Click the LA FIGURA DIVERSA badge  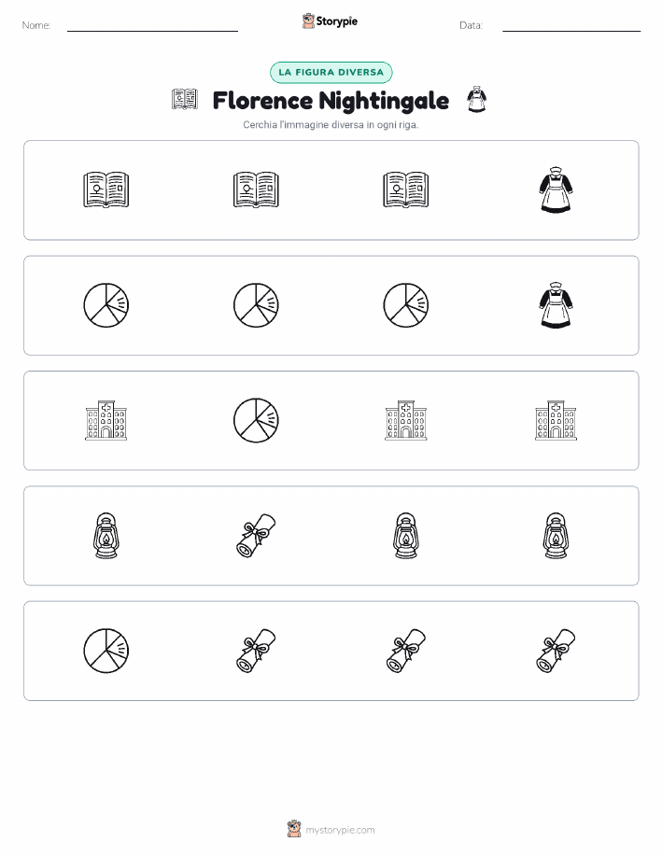(x=331, y=72)
